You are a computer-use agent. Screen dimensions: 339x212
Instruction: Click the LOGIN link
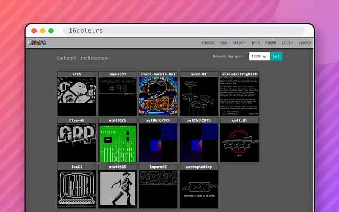pos(287,43)
